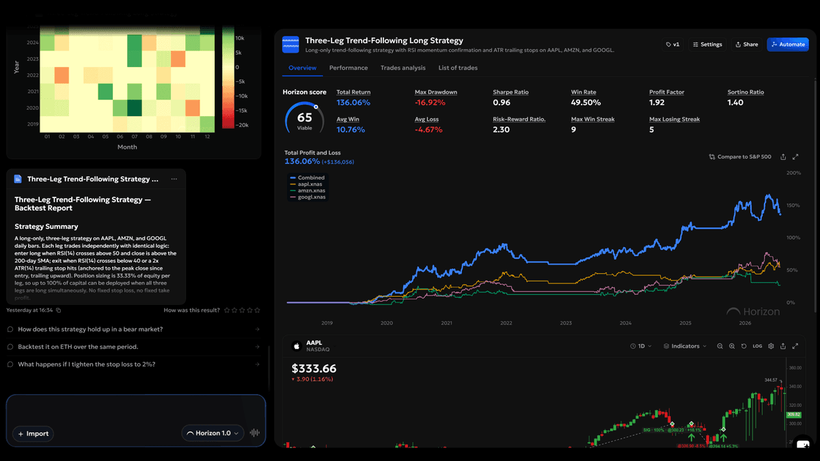Start voice input in chat box

click(x=256, y=433)
